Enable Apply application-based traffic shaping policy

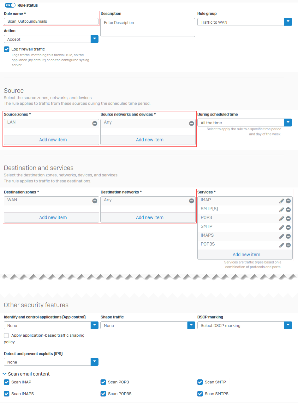pos(6,335)
